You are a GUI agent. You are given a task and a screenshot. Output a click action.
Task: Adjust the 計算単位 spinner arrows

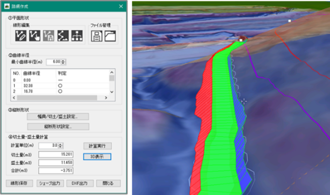[x=61, y=145]
